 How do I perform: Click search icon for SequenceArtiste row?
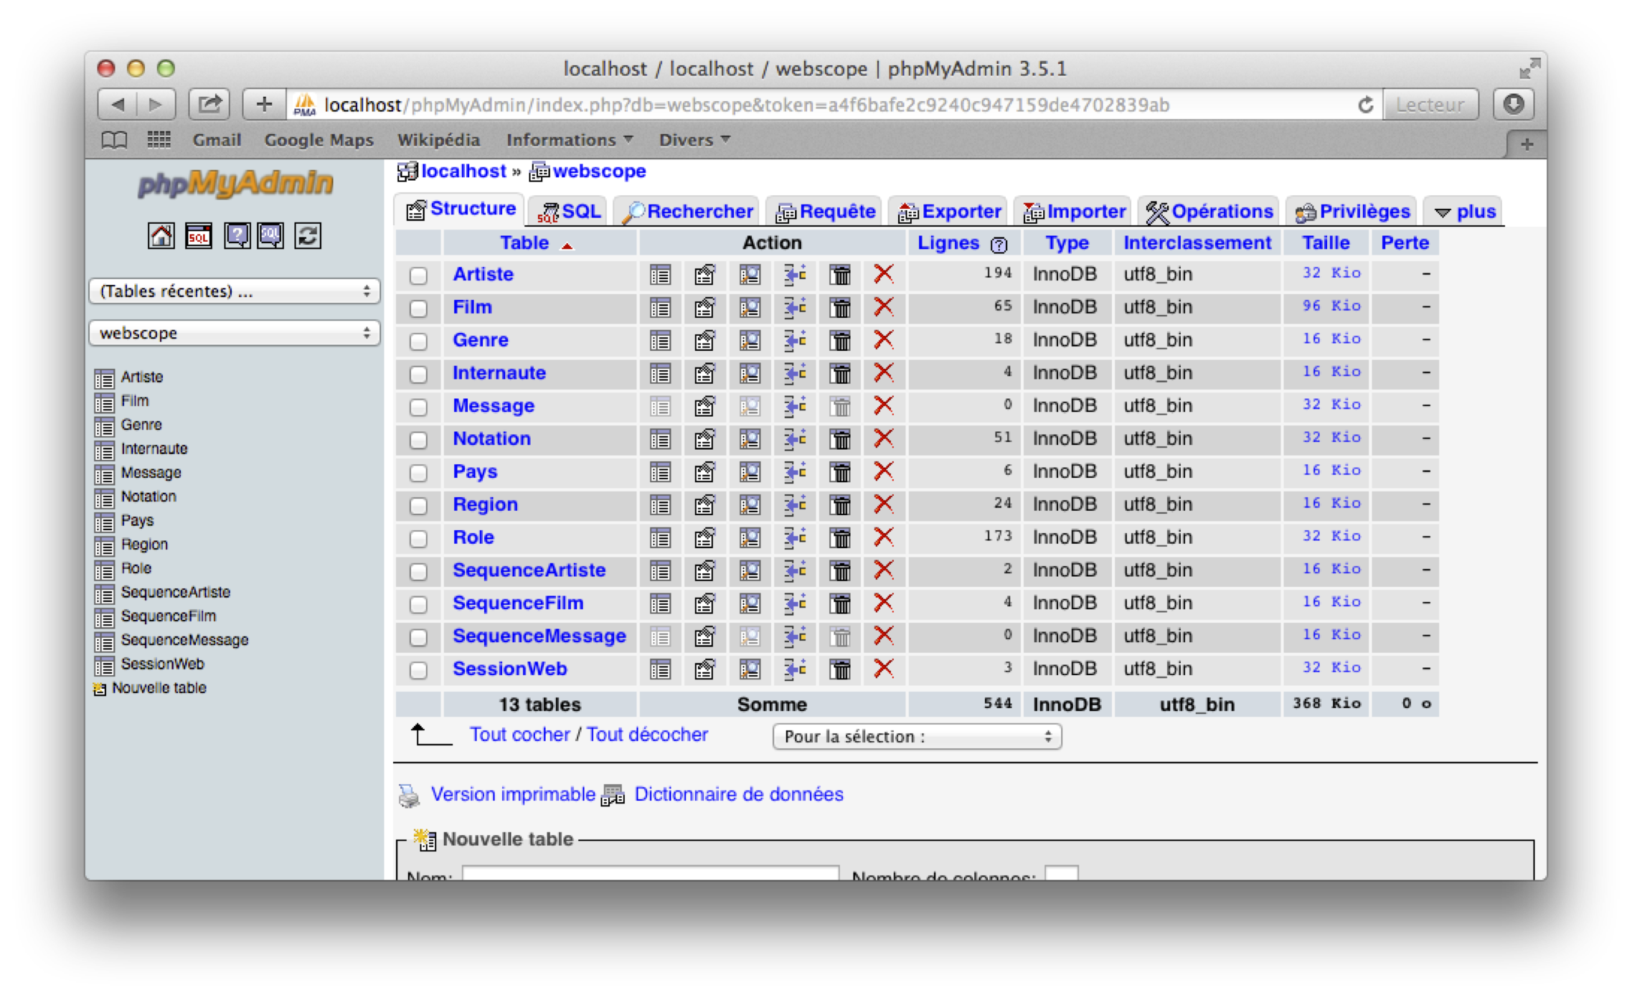[x=750, y=571]
